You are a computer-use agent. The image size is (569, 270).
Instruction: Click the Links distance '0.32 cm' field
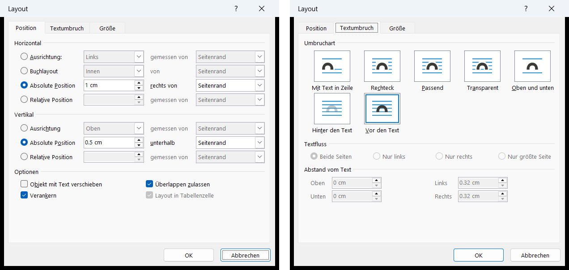coord(478,183)
